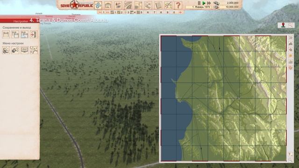Toggle the yellow minimap sidebar layer icon

tap(290, 56)
